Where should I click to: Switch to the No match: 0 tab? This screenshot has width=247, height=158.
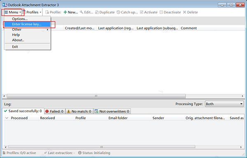point(79,112)
